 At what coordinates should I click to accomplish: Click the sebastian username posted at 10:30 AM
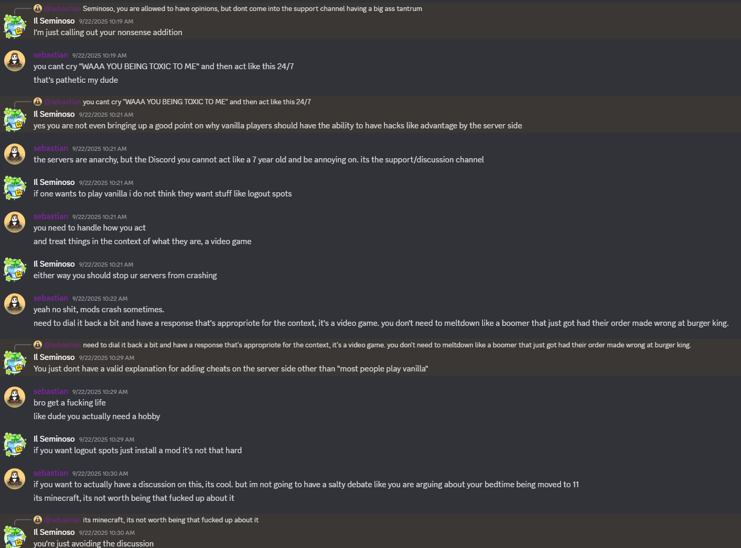tap(51, 473)
